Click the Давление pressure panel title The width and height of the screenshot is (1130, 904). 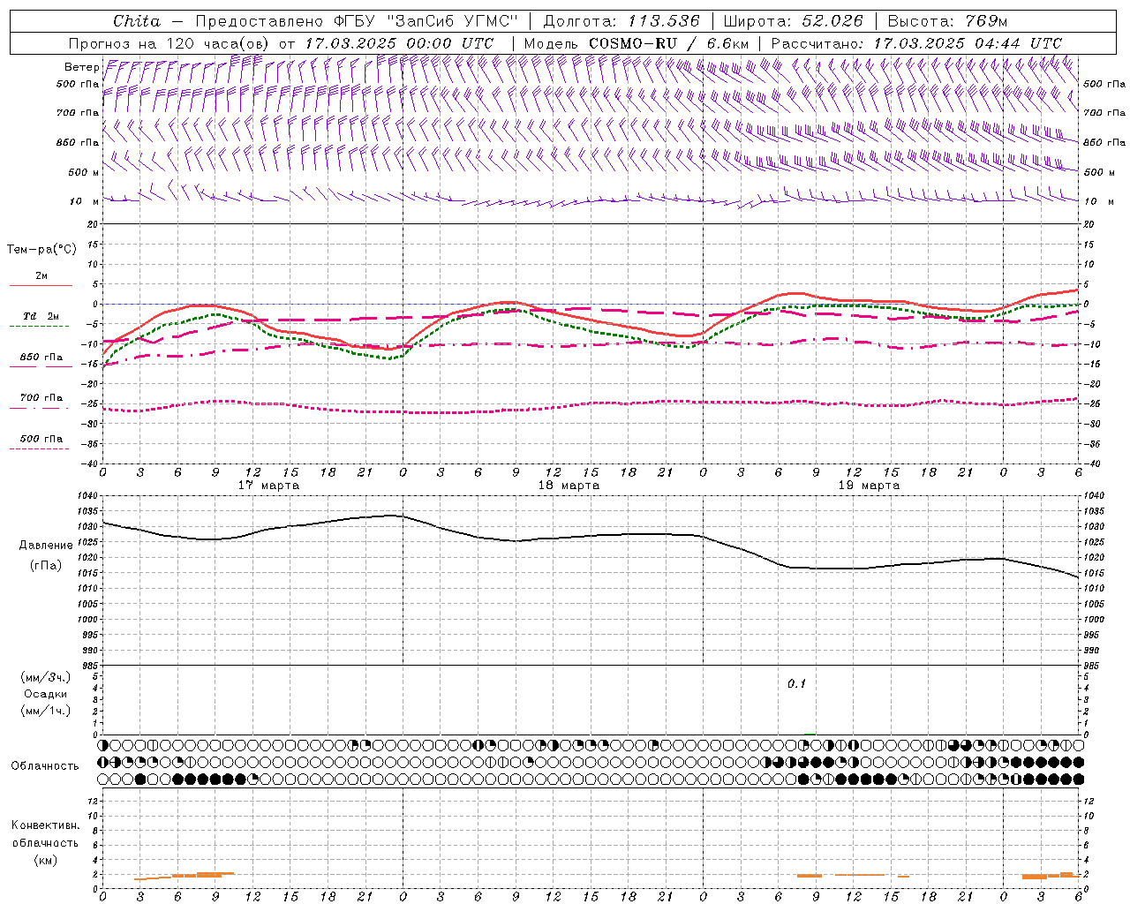[46, 546]
